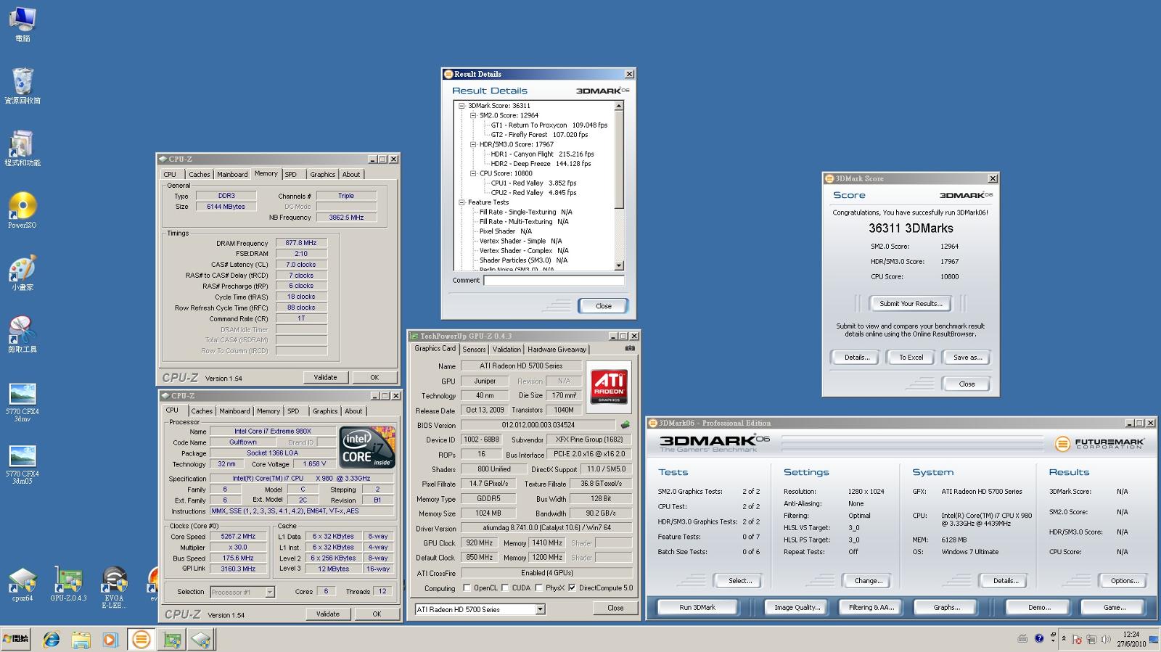The image size is (1161, 652).
Task: Switch to the GPU-Z taskbar button
Action: click(x=172, y=640)
